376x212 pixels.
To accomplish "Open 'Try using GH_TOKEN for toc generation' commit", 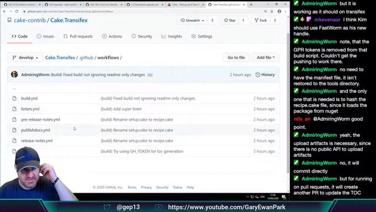I will click(142, 151).
